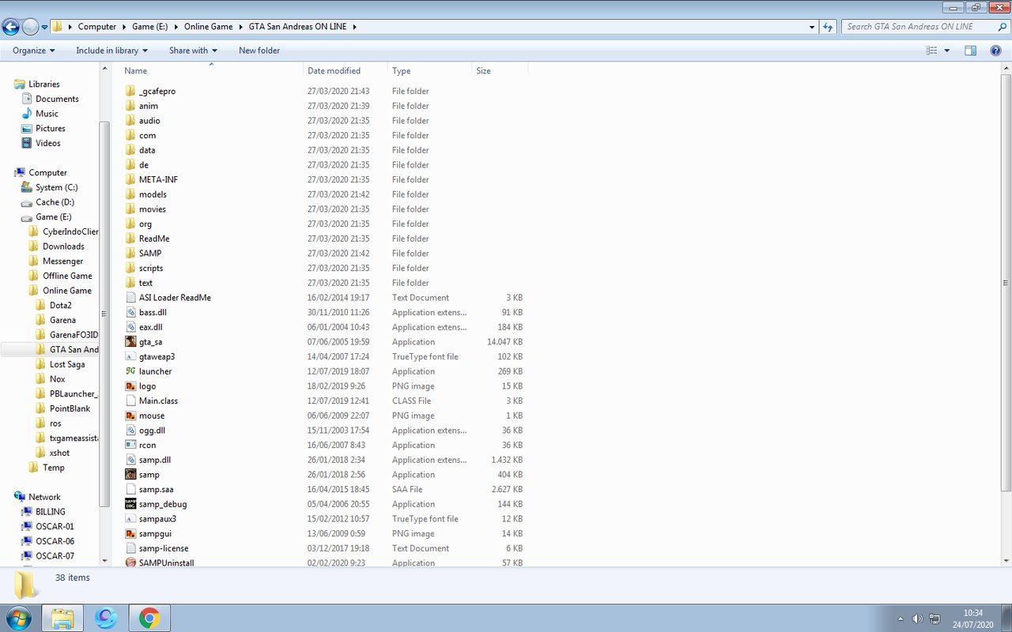Select the Main.class file name
Viewport: 1012px width, 632px height.
pyautogui.click(x=158, y=401)
